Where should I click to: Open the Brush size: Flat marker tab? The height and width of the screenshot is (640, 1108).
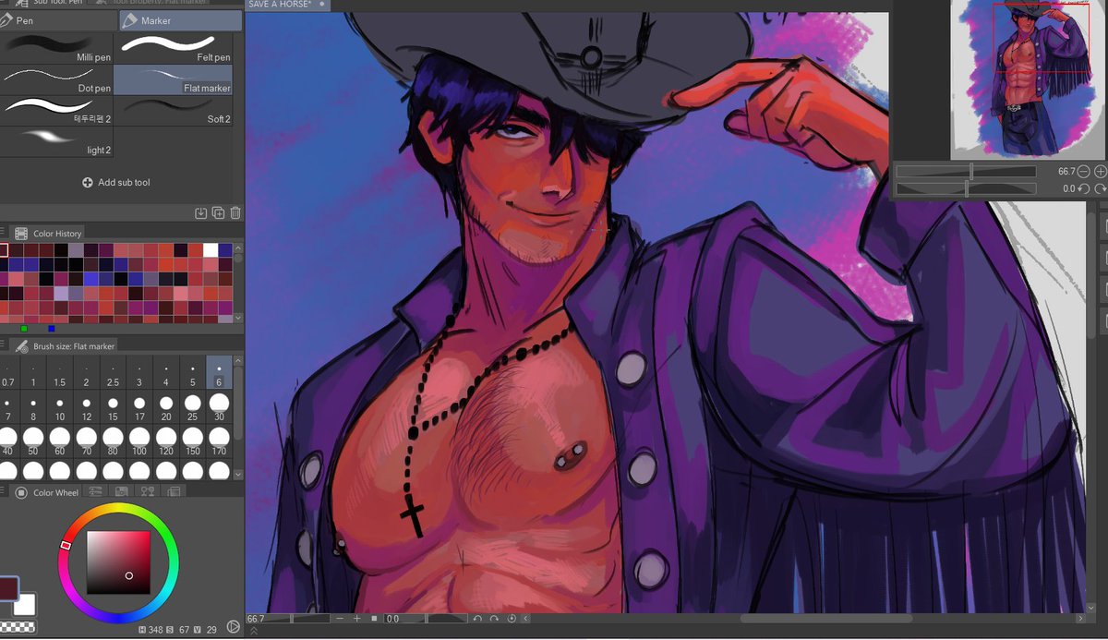pos(65,346)
